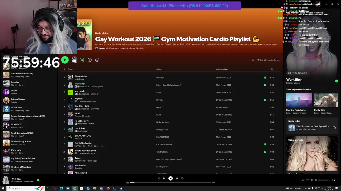341x191 pixels.
Task: Skip to previous track
Action: click(164, 179)
